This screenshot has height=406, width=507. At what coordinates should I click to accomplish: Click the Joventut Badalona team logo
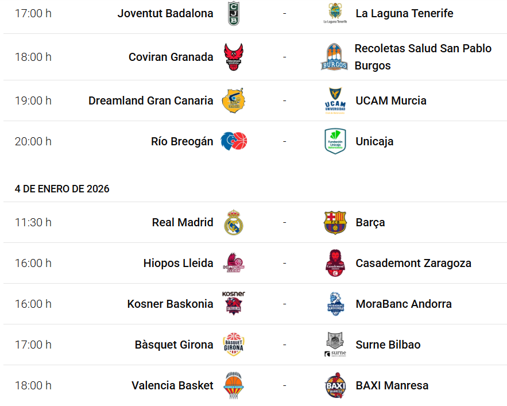tap(234, 13)
